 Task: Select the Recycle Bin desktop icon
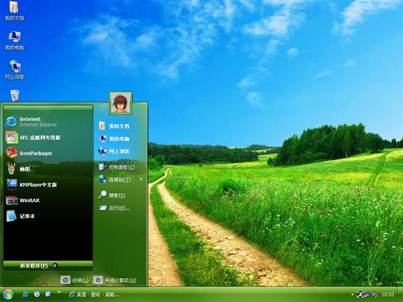pyautogui.click(x=14, y=95)
